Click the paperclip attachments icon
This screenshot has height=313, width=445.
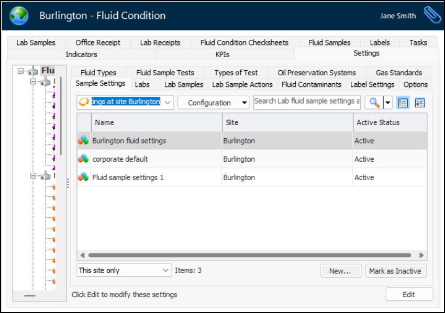[432, 15]
